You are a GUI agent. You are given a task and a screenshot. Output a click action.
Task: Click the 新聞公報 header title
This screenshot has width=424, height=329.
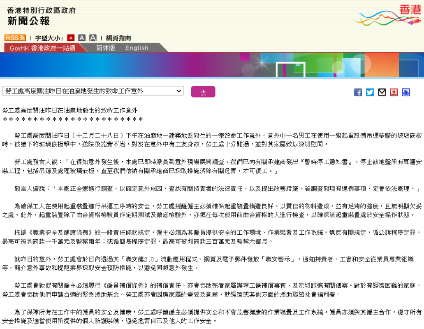point(28,21)
